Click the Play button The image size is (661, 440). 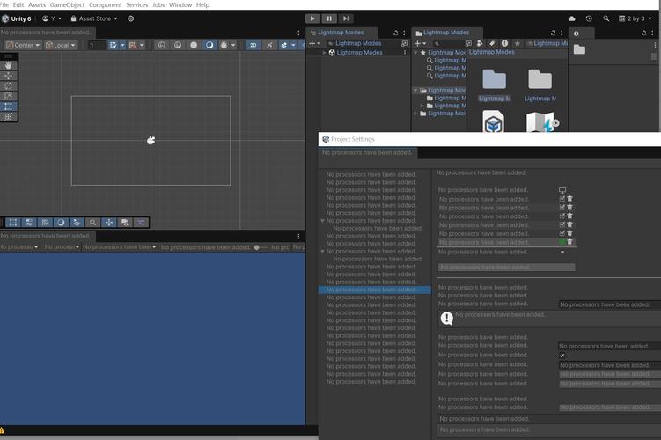coord(312,18)
